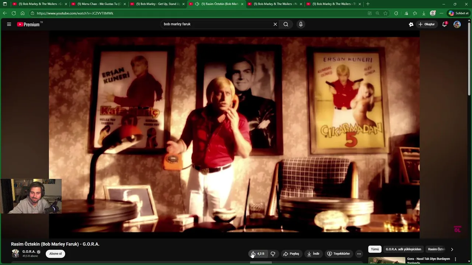Open YouTube notifications bell

pyautogui.click(x=445, y=24)
